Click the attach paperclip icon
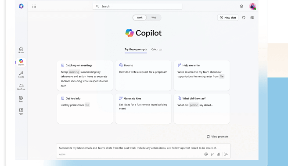 [x=212, y=154]
